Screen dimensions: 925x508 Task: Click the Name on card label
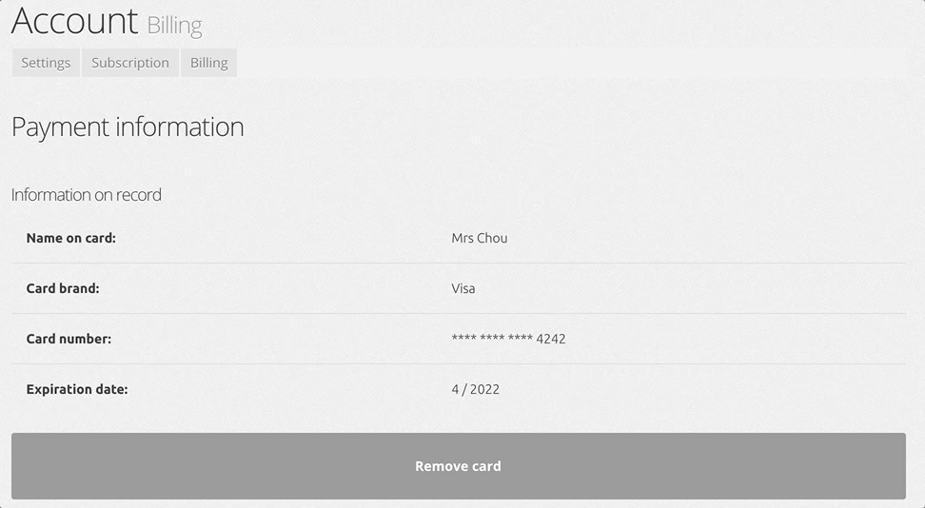tap(70, 238)
